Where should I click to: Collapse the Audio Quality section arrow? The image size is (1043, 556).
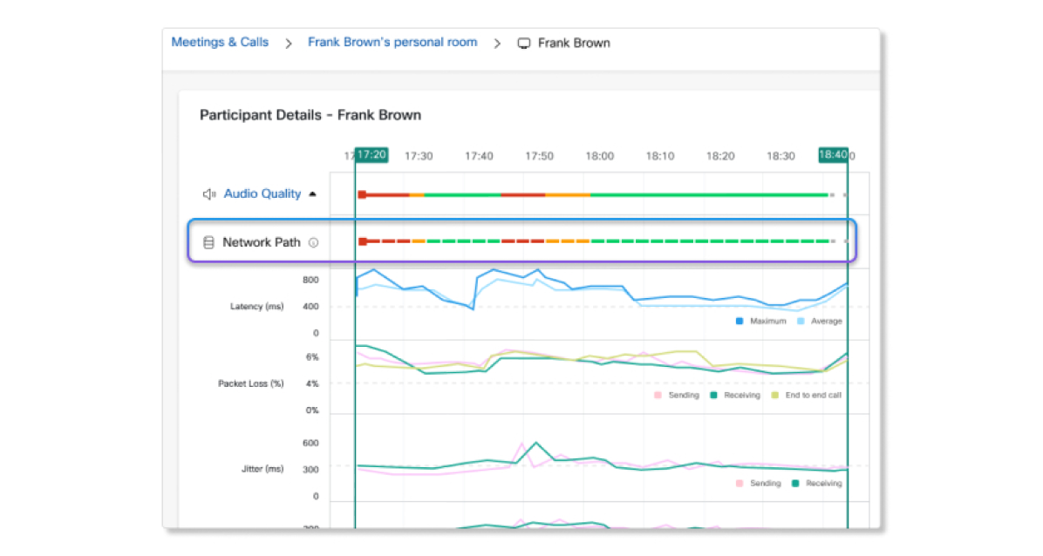(314, 194)
